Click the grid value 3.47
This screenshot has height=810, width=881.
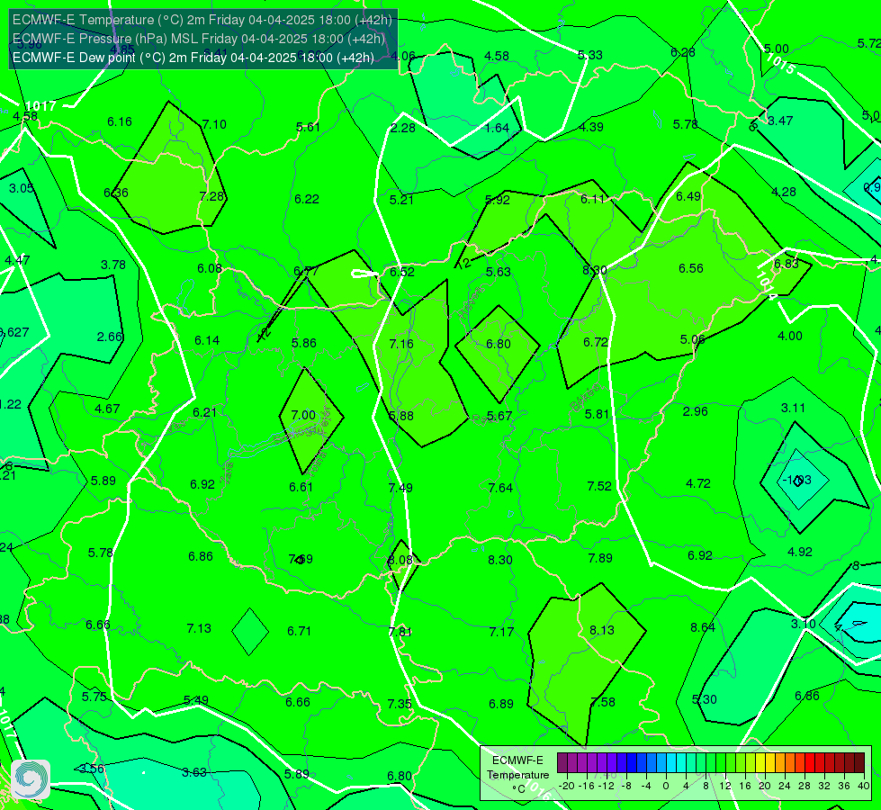[x=780, y=121]
